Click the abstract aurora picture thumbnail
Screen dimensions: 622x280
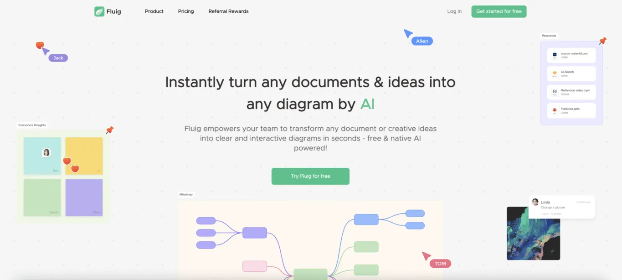coord(533,233)
